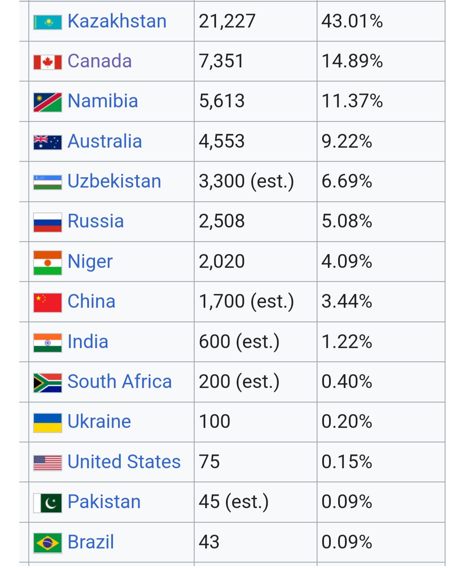The height and width of the screenshot is (566, 464).
Task: Select the 21,227 production cell
Action: [255, 21]
